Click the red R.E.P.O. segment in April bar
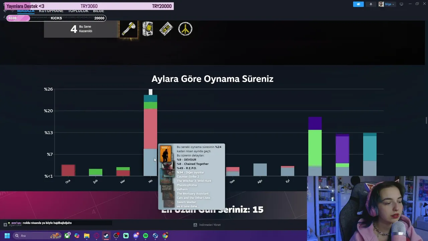This screenshot has height=241, width=428. tap(150, 129)
